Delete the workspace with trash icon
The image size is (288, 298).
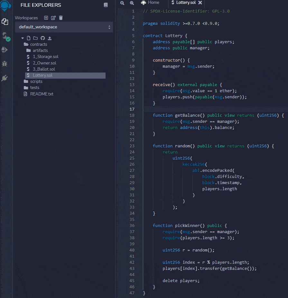pyautogui.click(x=61, y=18)
